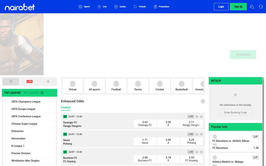
Task: Open the live chat icon in header
Action: [252, 7]
